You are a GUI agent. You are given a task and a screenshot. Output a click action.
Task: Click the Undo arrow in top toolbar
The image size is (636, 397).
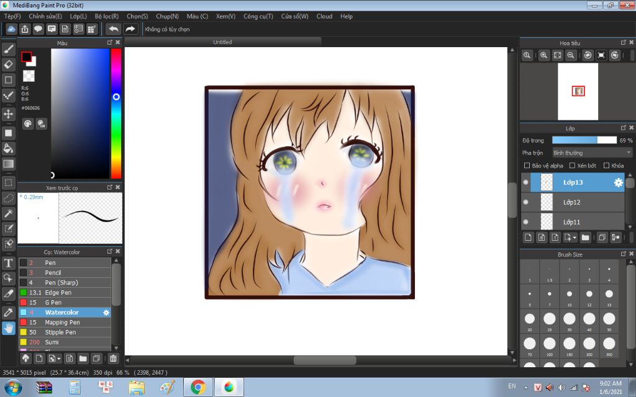pos(114,29)
